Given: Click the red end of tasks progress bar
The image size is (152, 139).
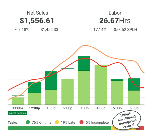Looking at the screenshot, I should (x=142, y=128).
